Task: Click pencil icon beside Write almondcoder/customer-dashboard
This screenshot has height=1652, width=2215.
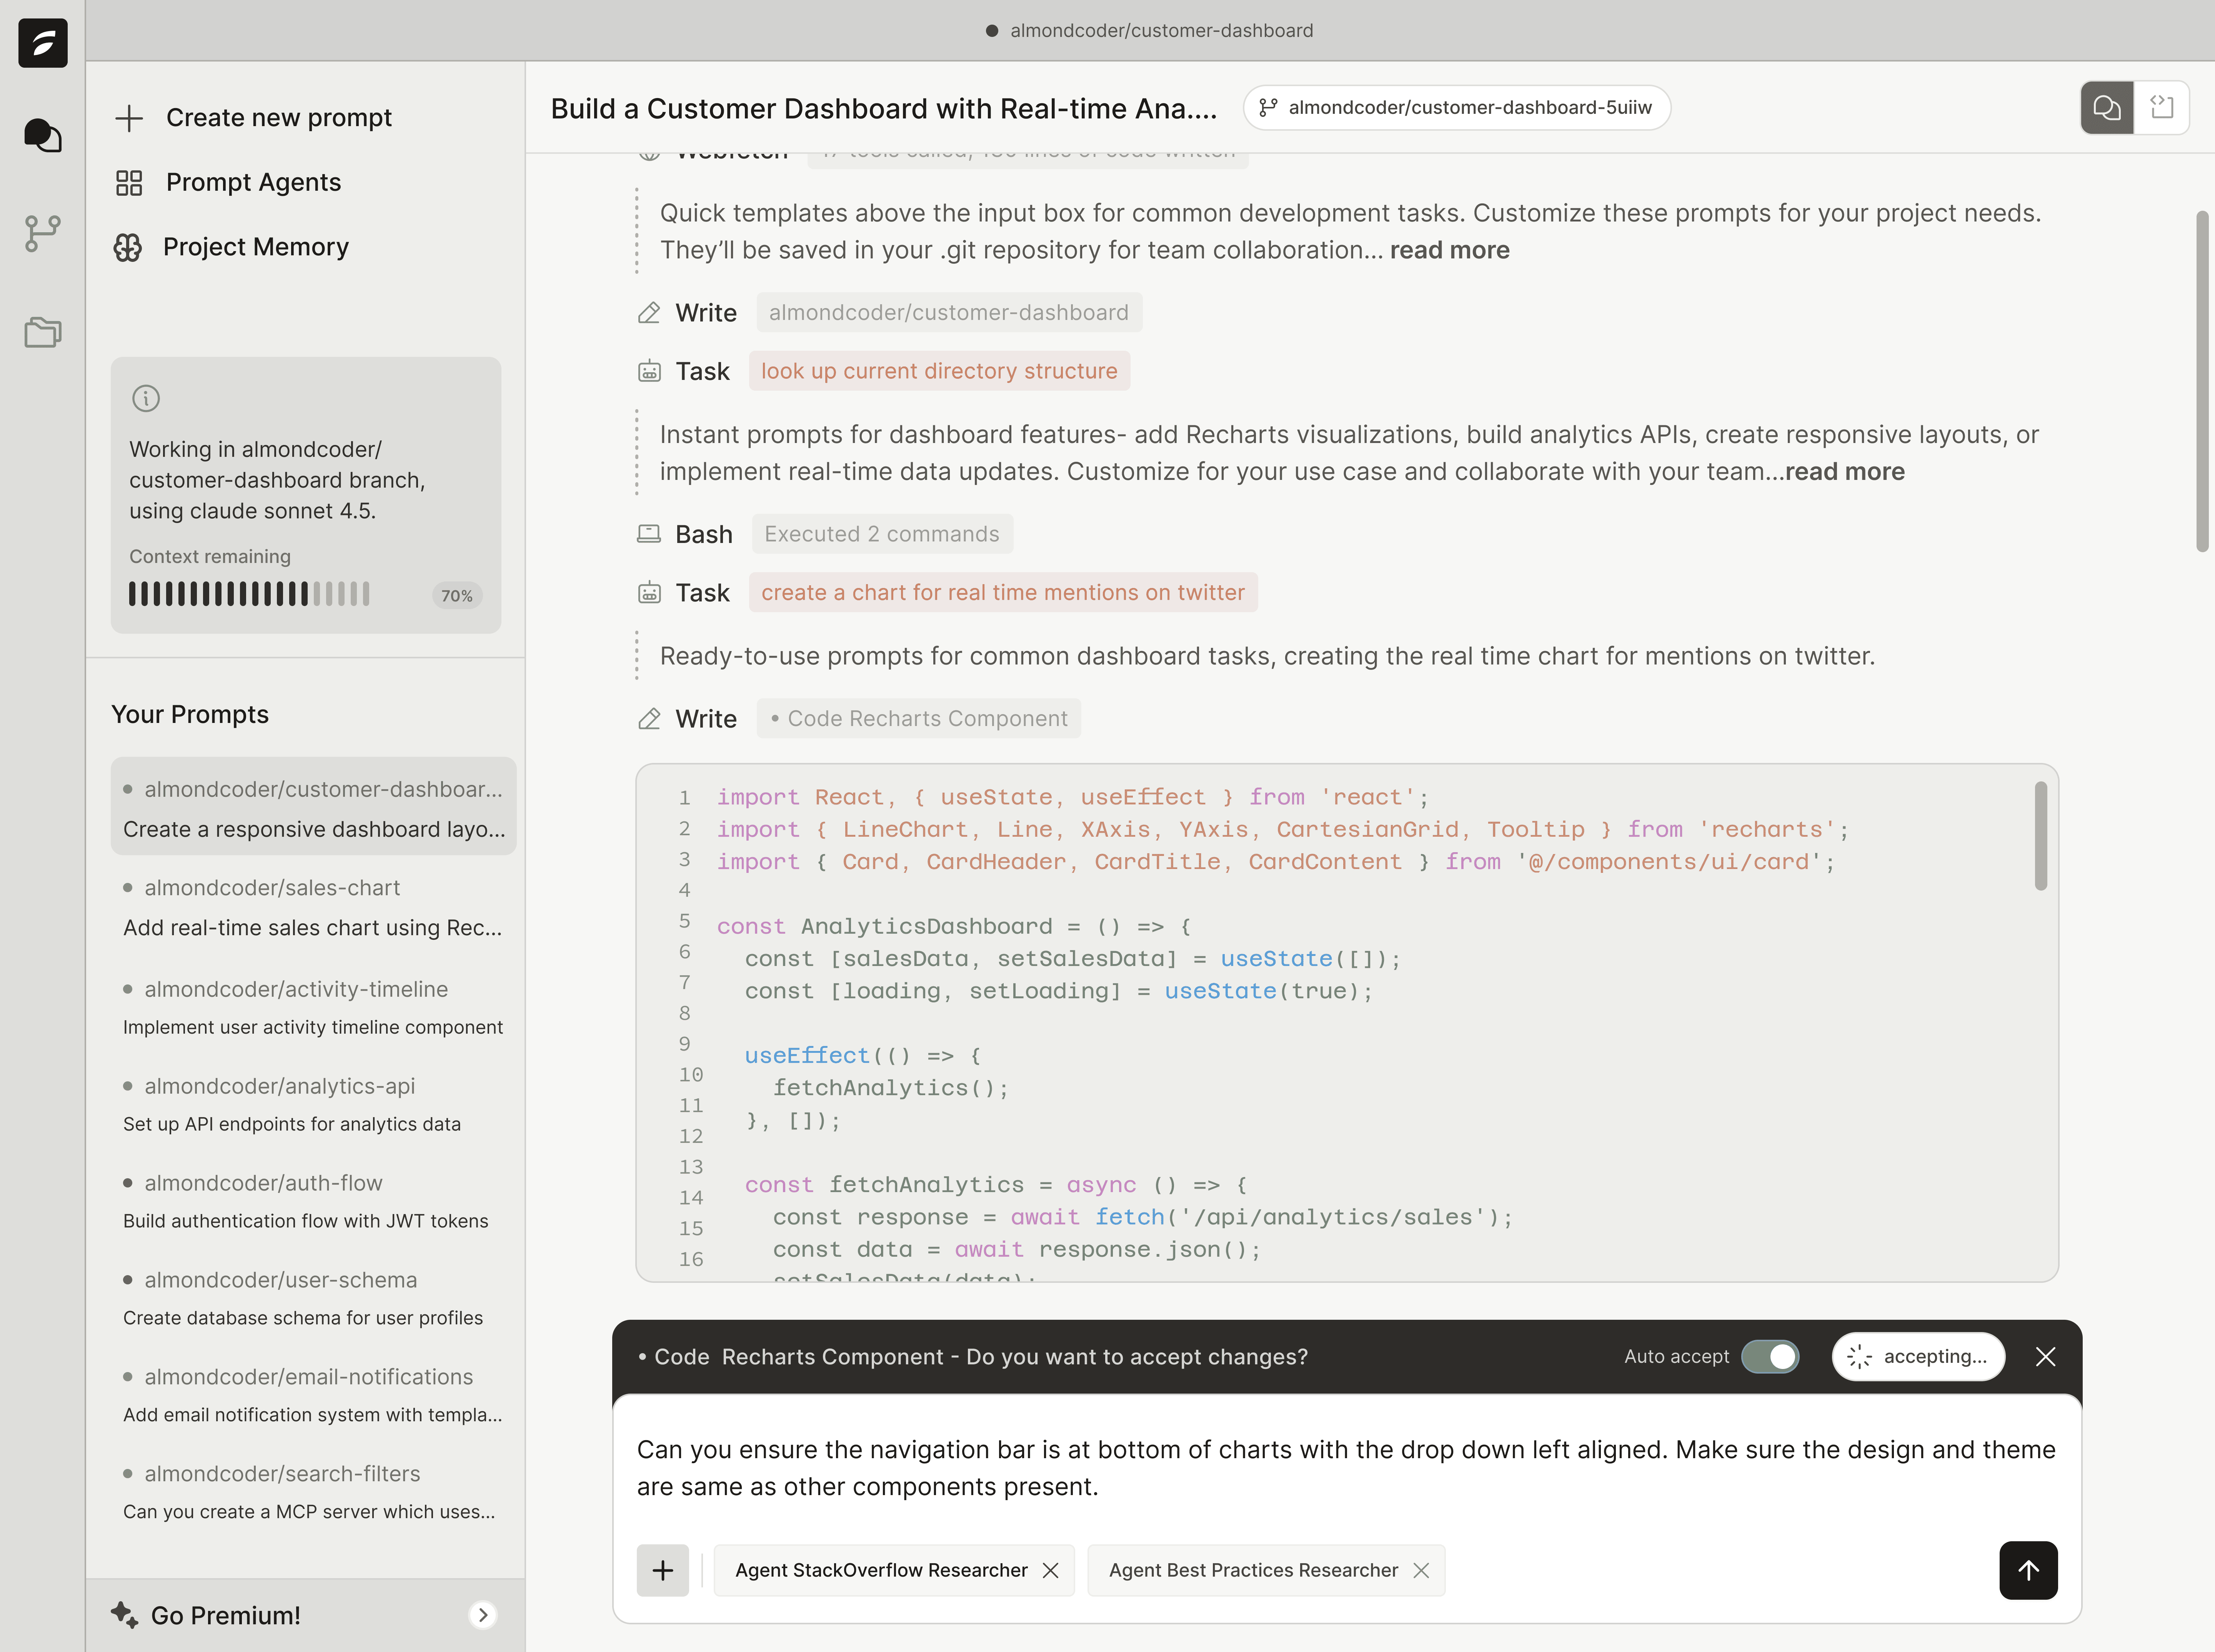Action: point(649,313)
